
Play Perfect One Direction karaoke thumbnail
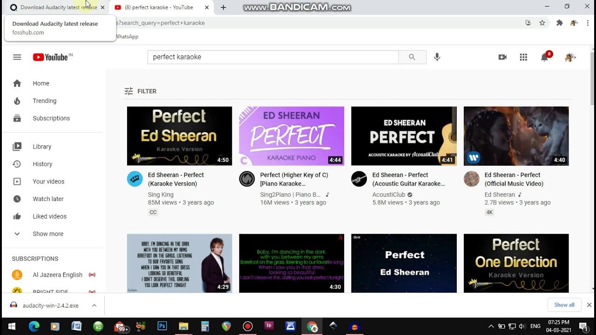(516, 263)
